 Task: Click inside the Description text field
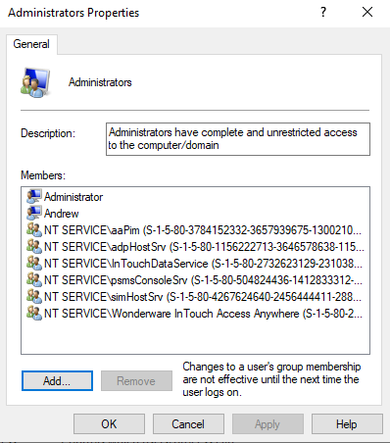[238, 139]
